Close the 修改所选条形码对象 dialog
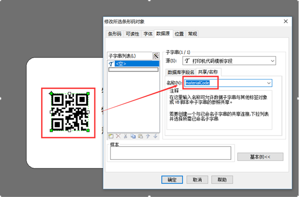 pyautogui.click(x=286, y=22)
